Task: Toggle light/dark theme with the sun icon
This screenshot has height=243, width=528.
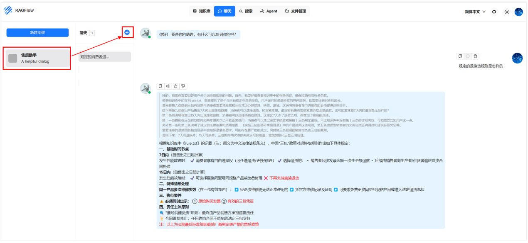Action: pyautogui.click(x=506, y=12)
